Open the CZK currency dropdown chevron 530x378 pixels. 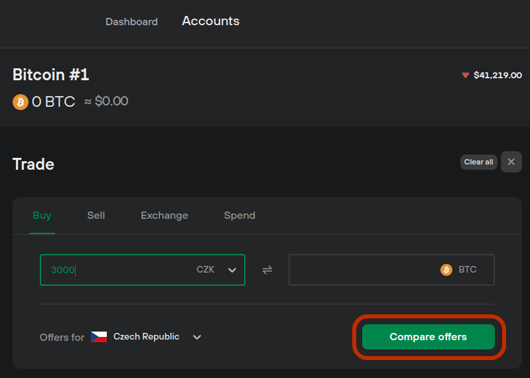[x=232, y=270]
